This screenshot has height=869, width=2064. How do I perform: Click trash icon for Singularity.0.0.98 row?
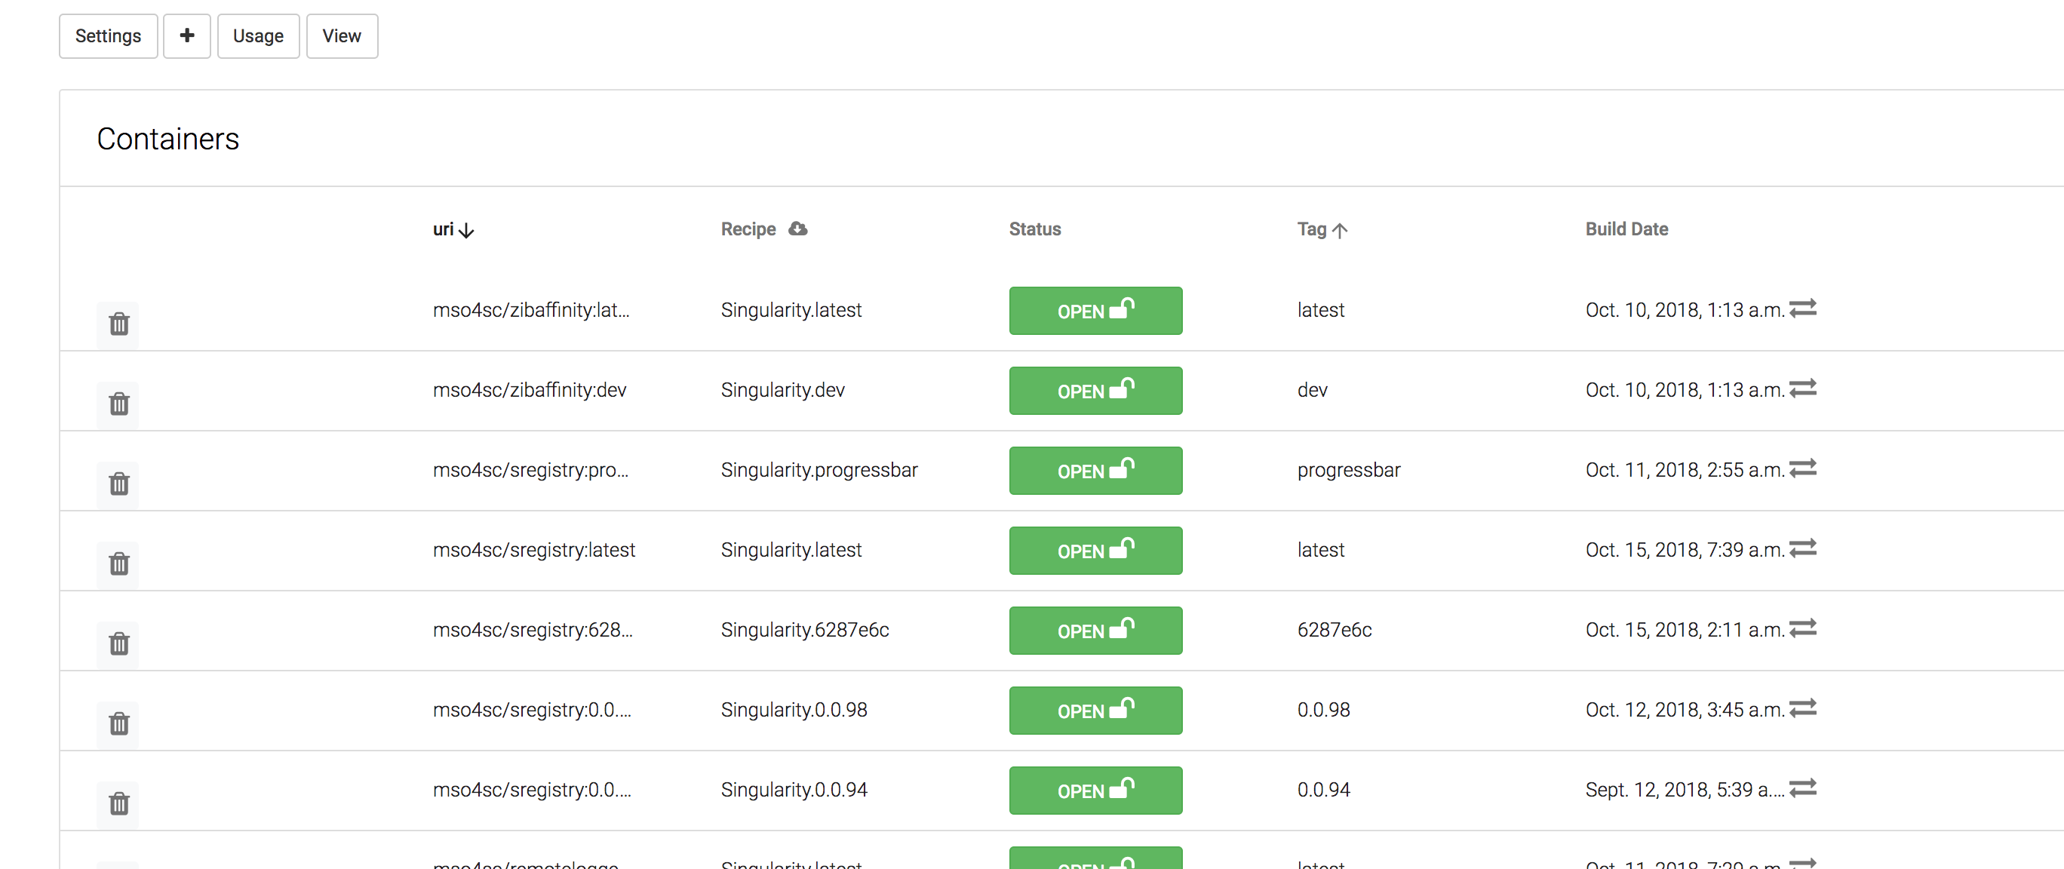(118, 724)
